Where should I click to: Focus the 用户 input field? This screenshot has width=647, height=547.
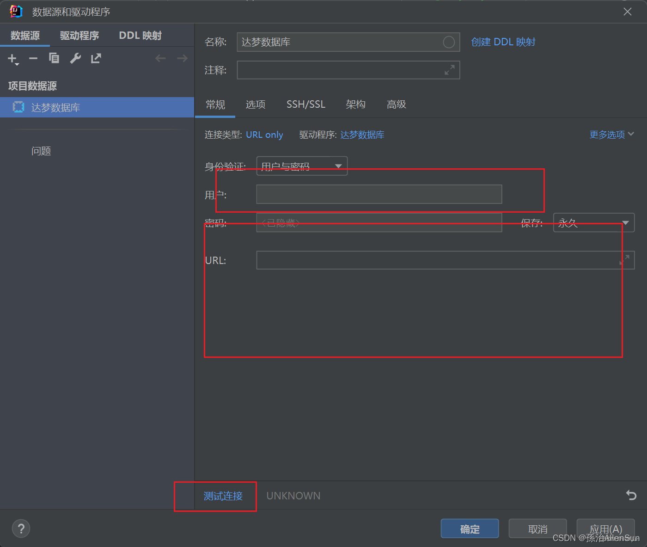coord(379,194)
